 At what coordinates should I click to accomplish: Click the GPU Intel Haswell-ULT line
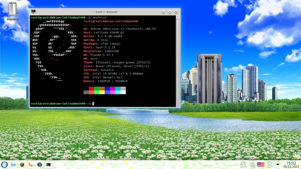pyautogui.click(x=103, y=77)
